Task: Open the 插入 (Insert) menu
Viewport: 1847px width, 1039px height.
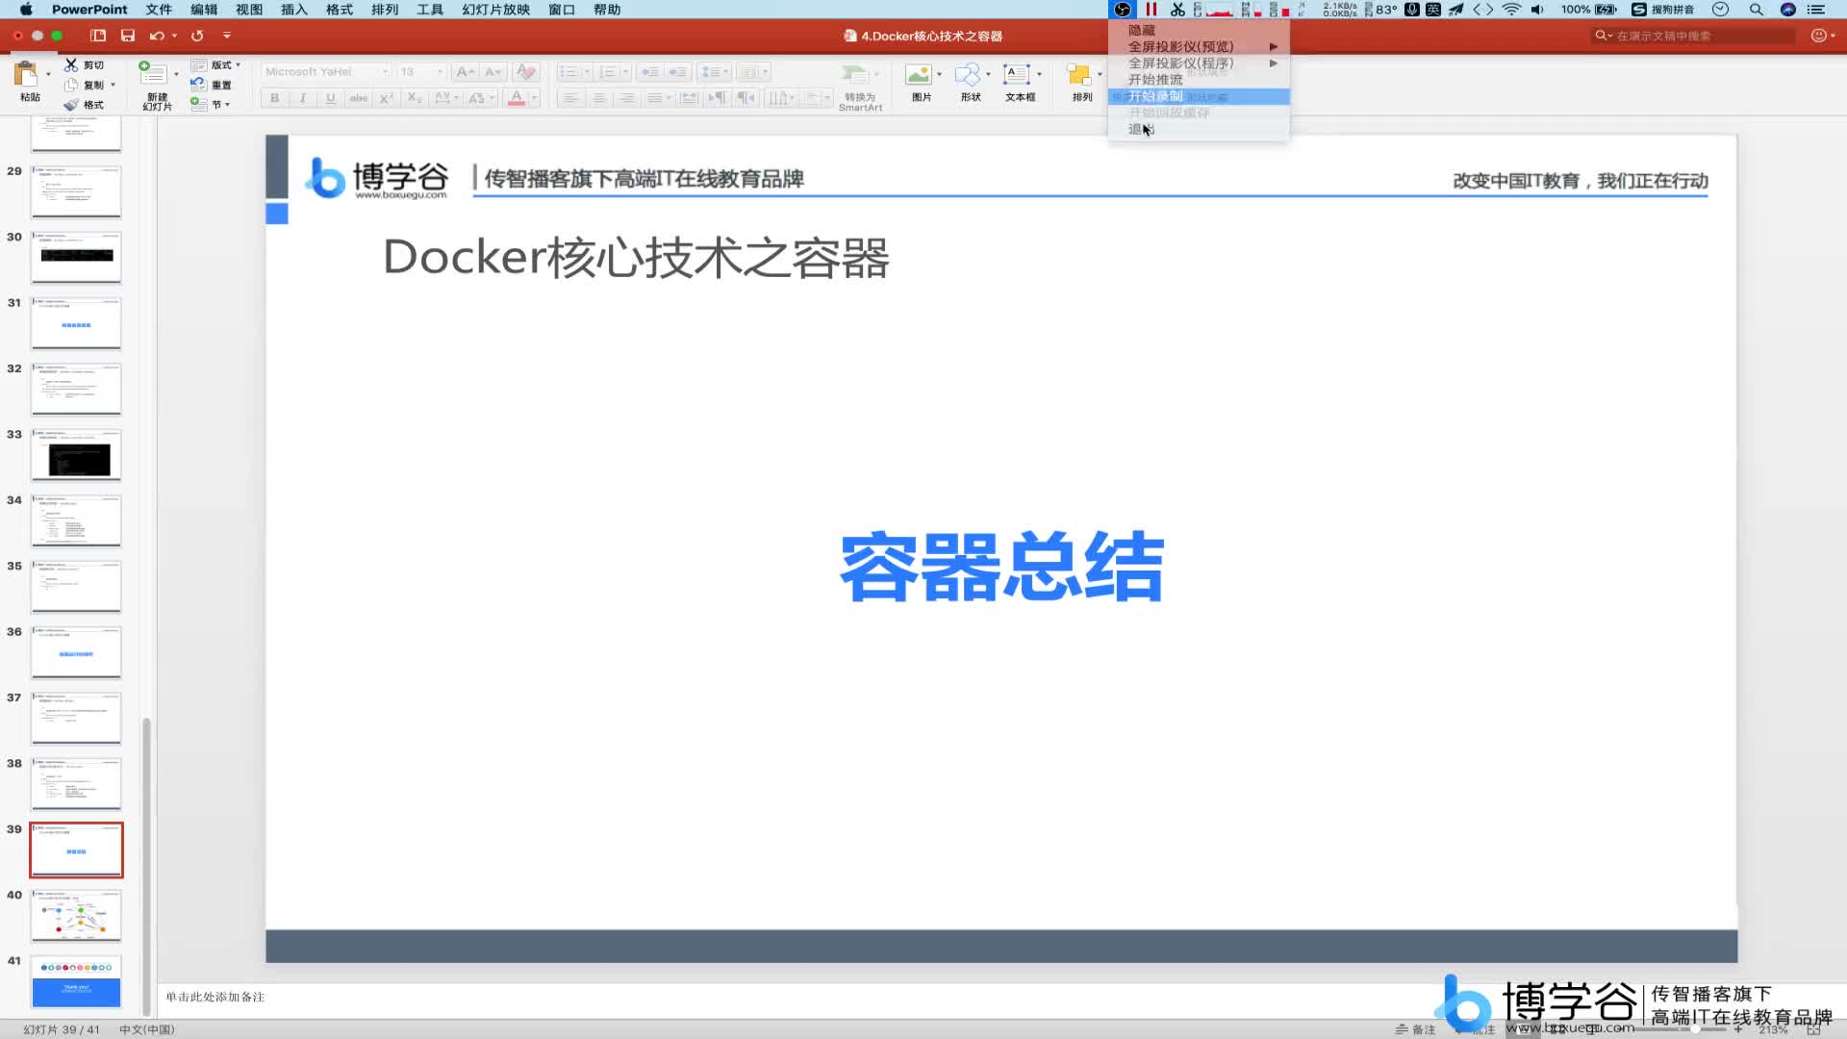Action: point(294,10)
